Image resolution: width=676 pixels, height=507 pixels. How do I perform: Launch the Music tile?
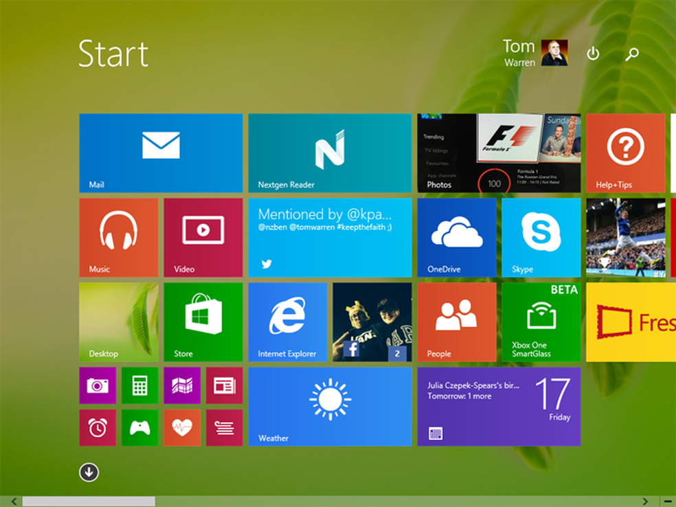(x=119, y=238)
